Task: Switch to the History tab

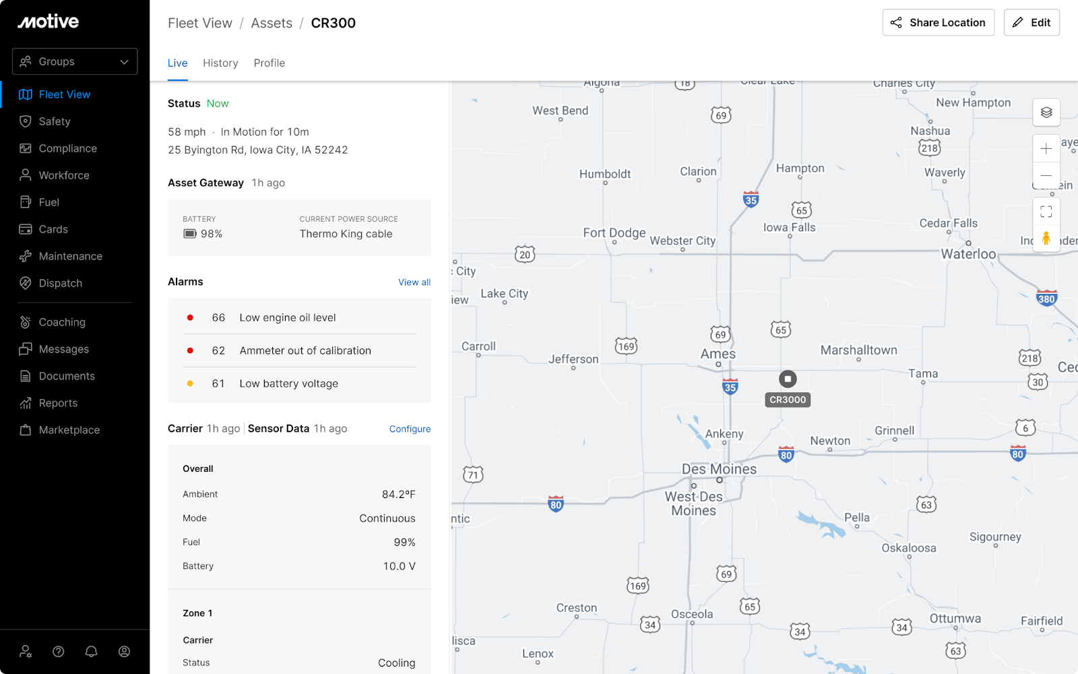Action: tap(220, 63)
